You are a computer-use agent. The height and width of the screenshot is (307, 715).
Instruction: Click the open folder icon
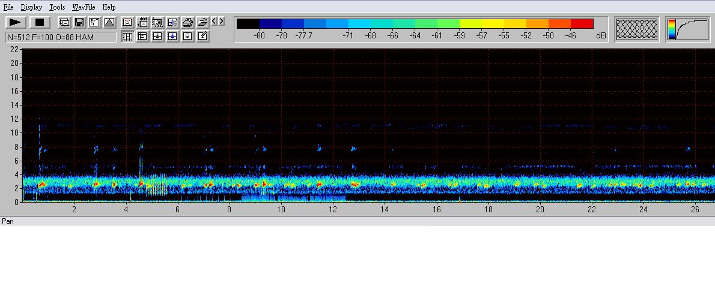point(202,22)
